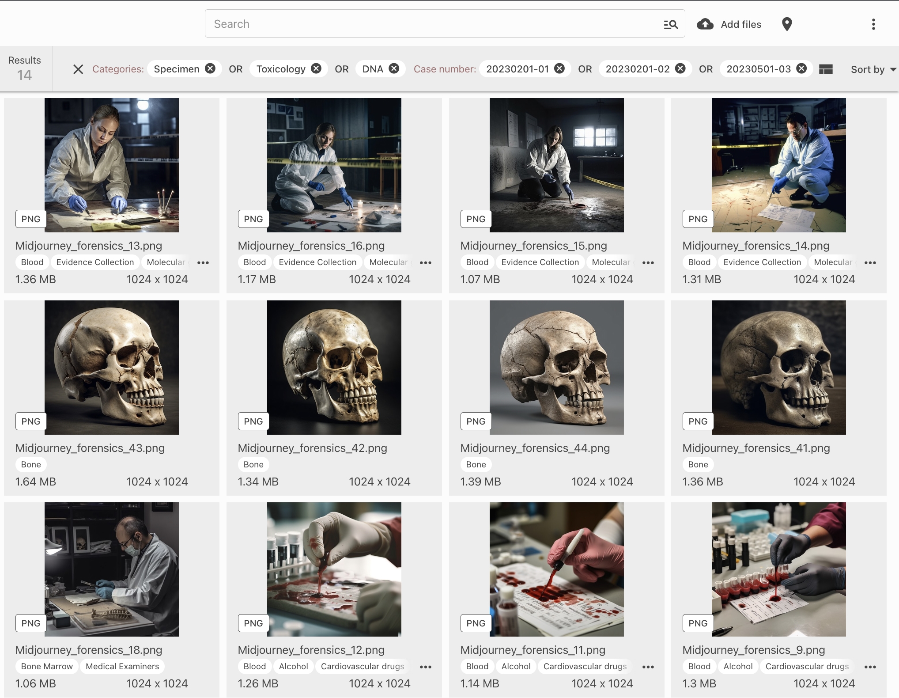Expand hidden tags on Midjourney_forensics_9
Image resolution: width=899 pixels, height=698 pixels.
tap(870, 667)
